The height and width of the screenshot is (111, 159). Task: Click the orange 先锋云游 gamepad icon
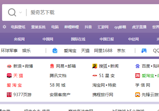point(138,95)
